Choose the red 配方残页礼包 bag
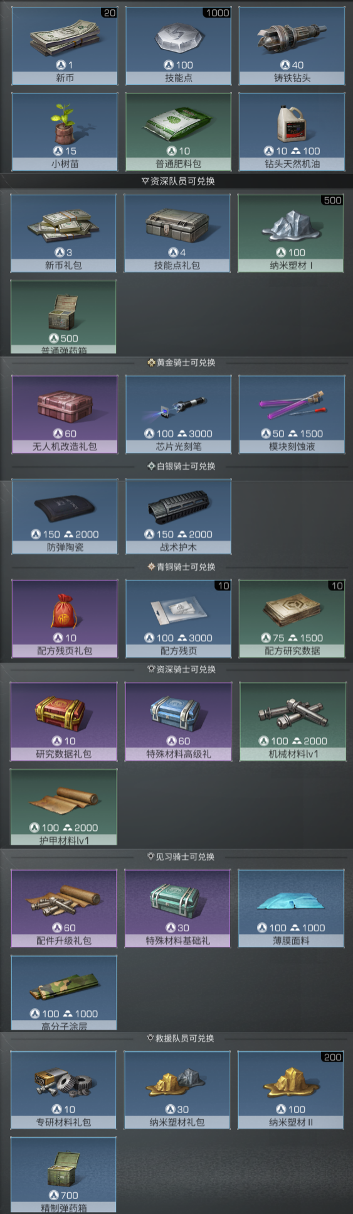 coord(65,619)
